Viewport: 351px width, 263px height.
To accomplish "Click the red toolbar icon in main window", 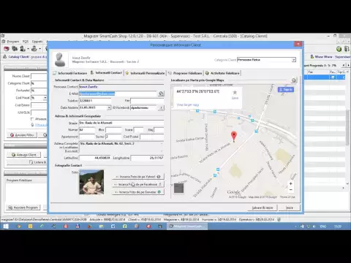I will point(7,49).
